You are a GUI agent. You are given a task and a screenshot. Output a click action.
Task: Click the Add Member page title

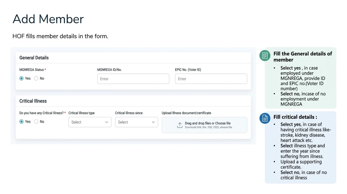coord(48,19)
